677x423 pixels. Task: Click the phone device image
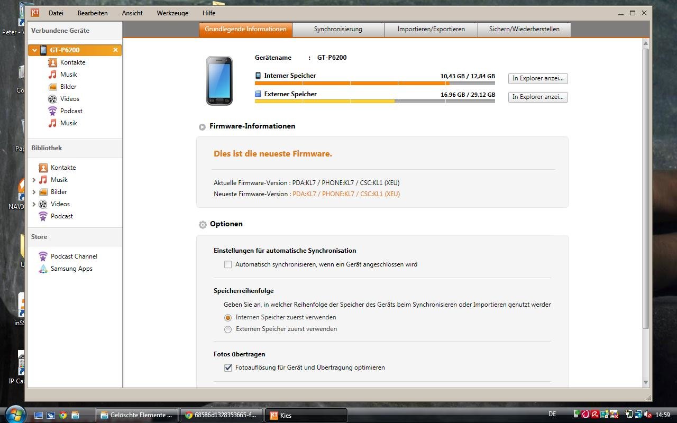pyautogui.click(x=219, y=81)
